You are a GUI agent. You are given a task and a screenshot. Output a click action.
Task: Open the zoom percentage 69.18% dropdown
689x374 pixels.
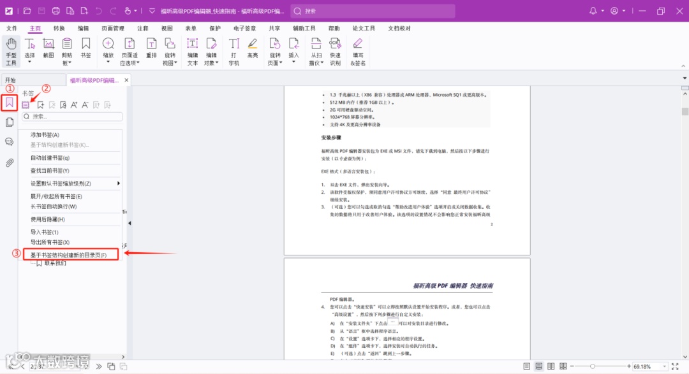pos(664,366)
